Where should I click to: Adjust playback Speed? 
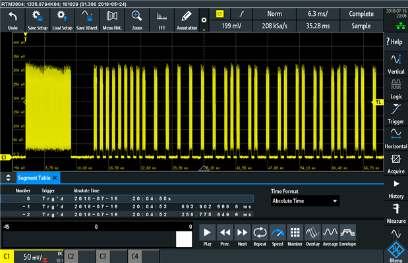click(277, 236)
